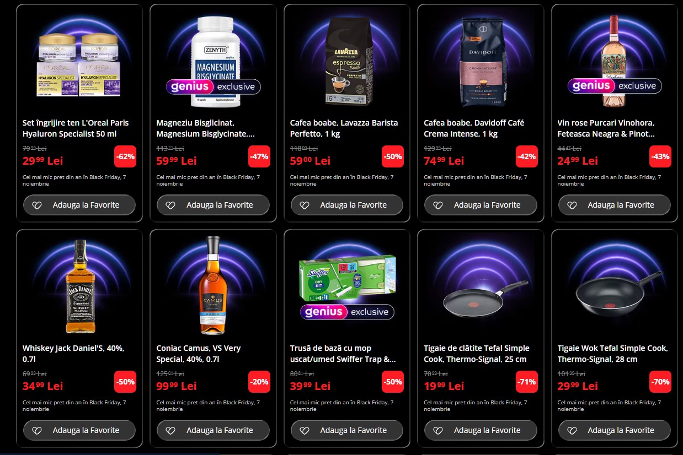Click heart icon on Lavazza Barista Perfetto card
The image size is (683, 455).
click(304, 205)
